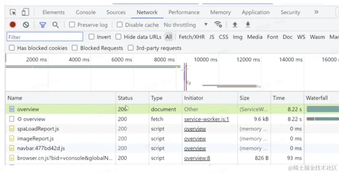
Task: Tick the Hide data URLs checkbox
Action: [118, 37]
